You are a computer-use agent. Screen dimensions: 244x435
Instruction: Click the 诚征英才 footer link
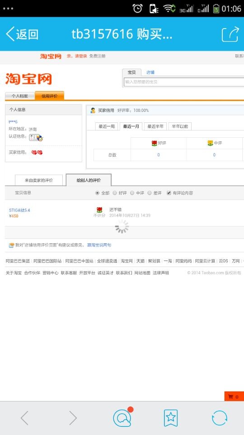point(105,273)
